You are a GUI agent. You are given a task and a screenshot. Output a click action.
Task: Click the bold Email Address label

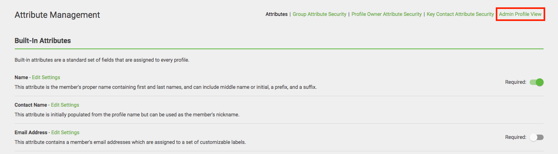click(x=31, y=132)
